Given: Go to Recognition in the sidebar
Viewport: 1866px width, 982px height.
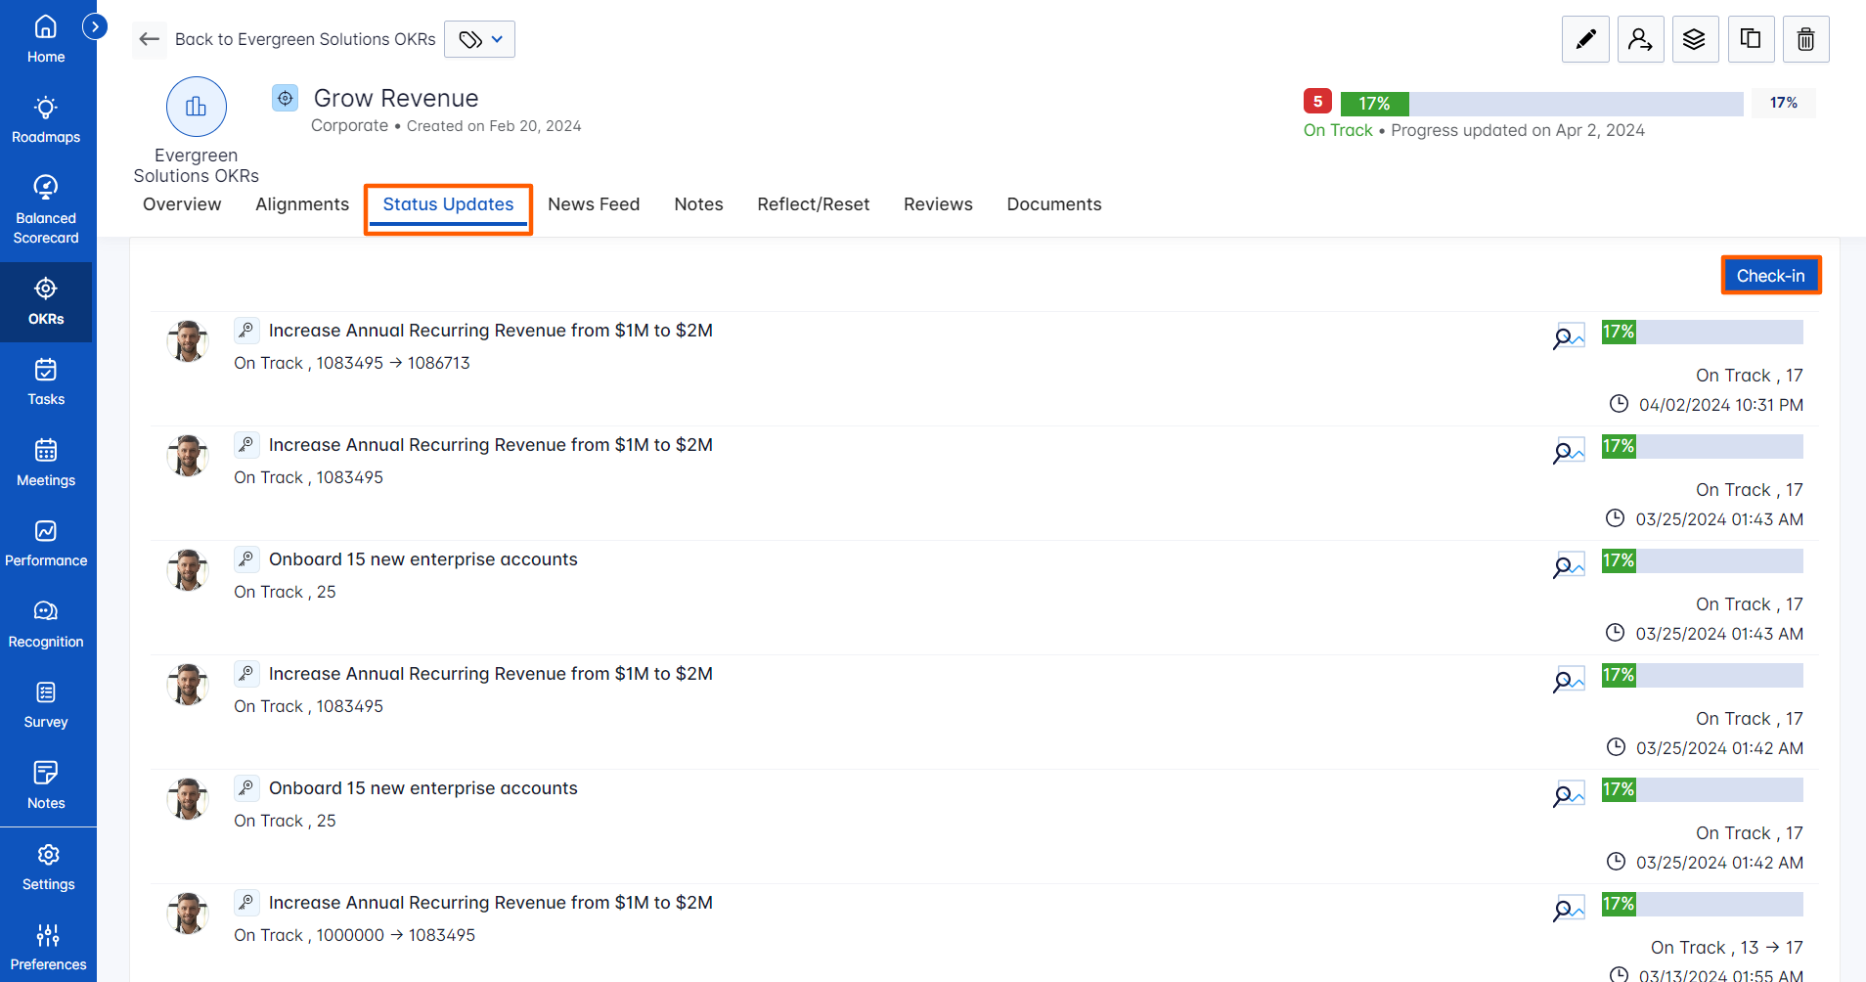Looking at the screenshot, I should point(46,624).
